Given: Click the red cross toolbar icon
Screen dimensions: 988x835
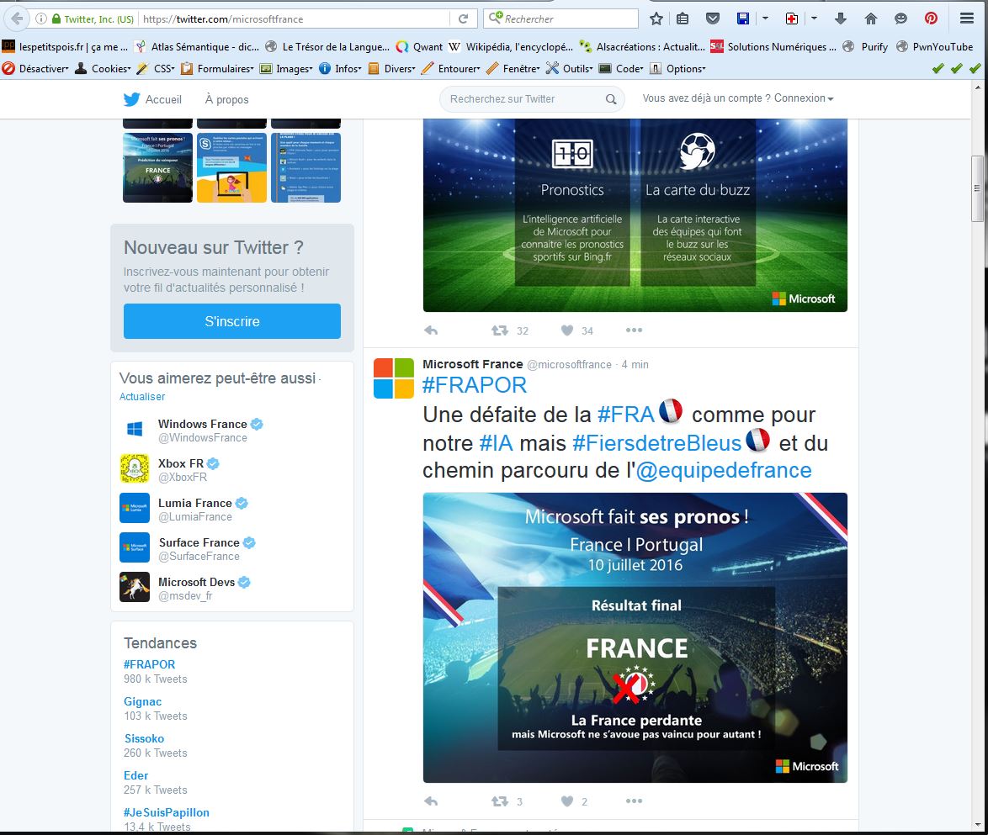Looking at the screenshot, I should coord(792,18).
